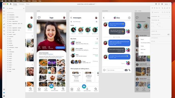Select the Rectangle tool
The height and width of the screenshot is (98, 175).
point(4,11)
